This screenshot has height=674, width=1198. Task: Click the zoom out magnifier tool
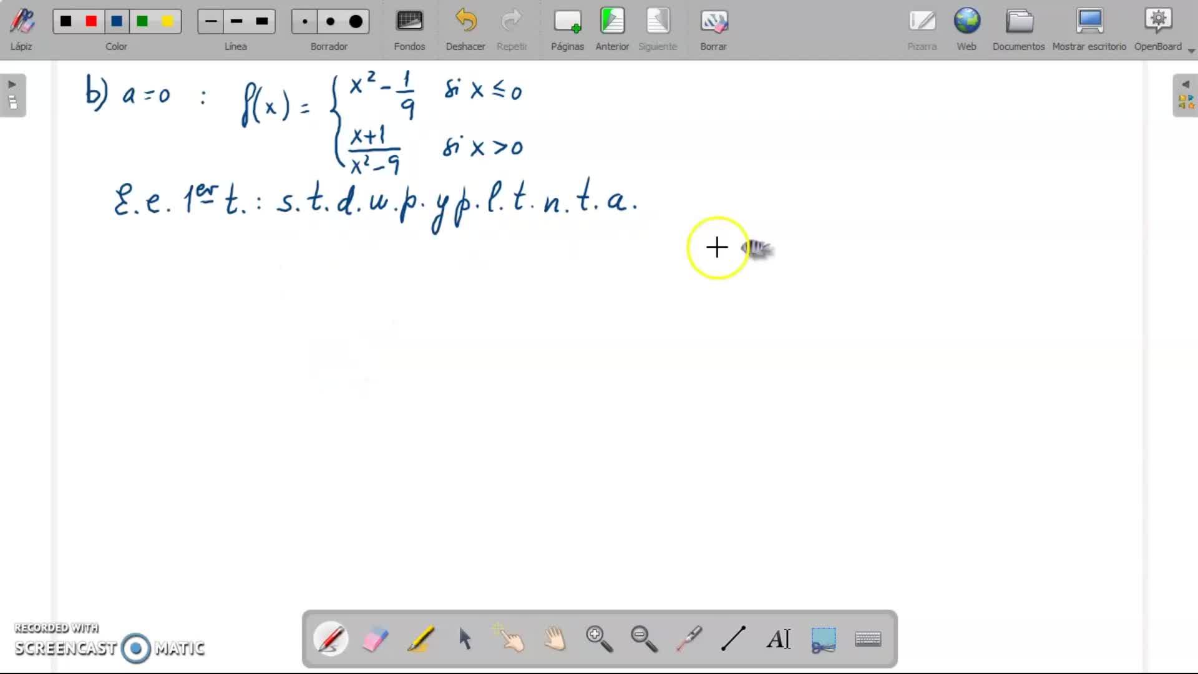pyautogui.click(x=644, y=639)
